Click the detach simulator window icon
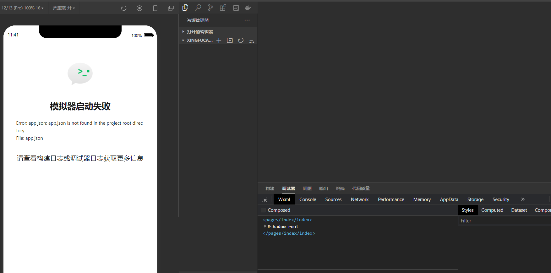The image size is (551, 273). pos(171,8)
